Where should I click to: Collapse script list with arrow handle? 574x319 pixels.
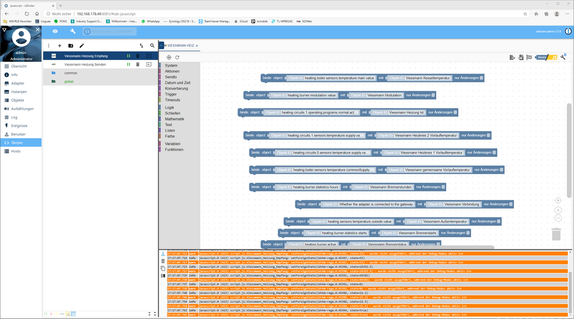coord(162,45)
